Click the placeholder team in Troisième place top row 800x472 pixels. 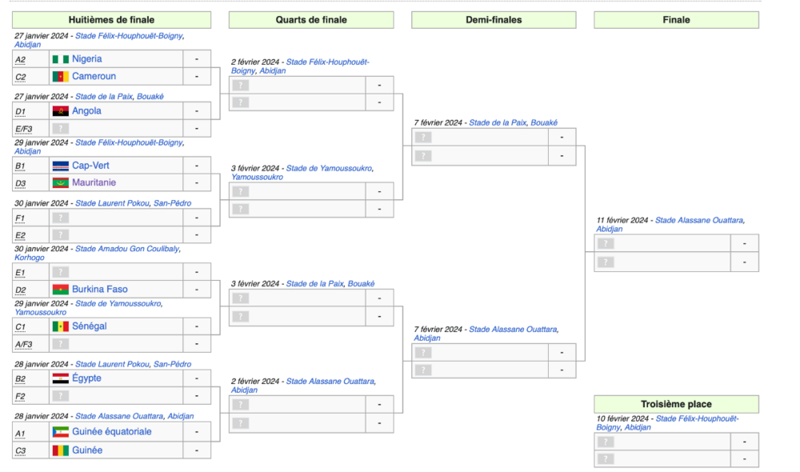[x=606, y=442]
